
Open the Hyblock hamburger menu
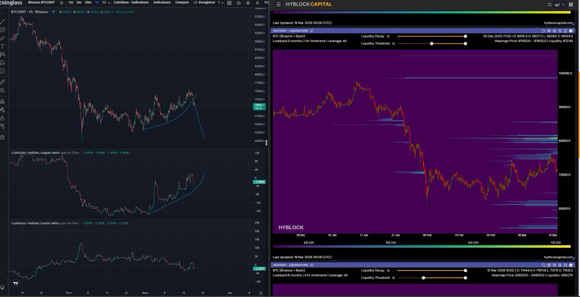(x=278, y=4)
